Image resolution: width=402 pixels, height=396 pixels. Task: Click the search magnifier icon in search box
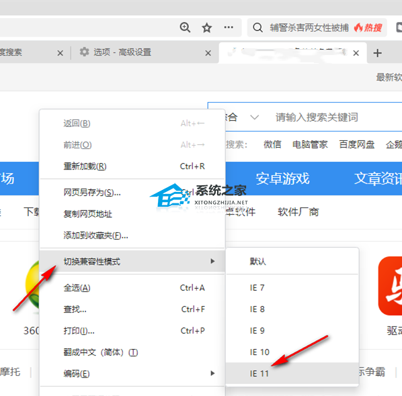[x=257, y=28]
